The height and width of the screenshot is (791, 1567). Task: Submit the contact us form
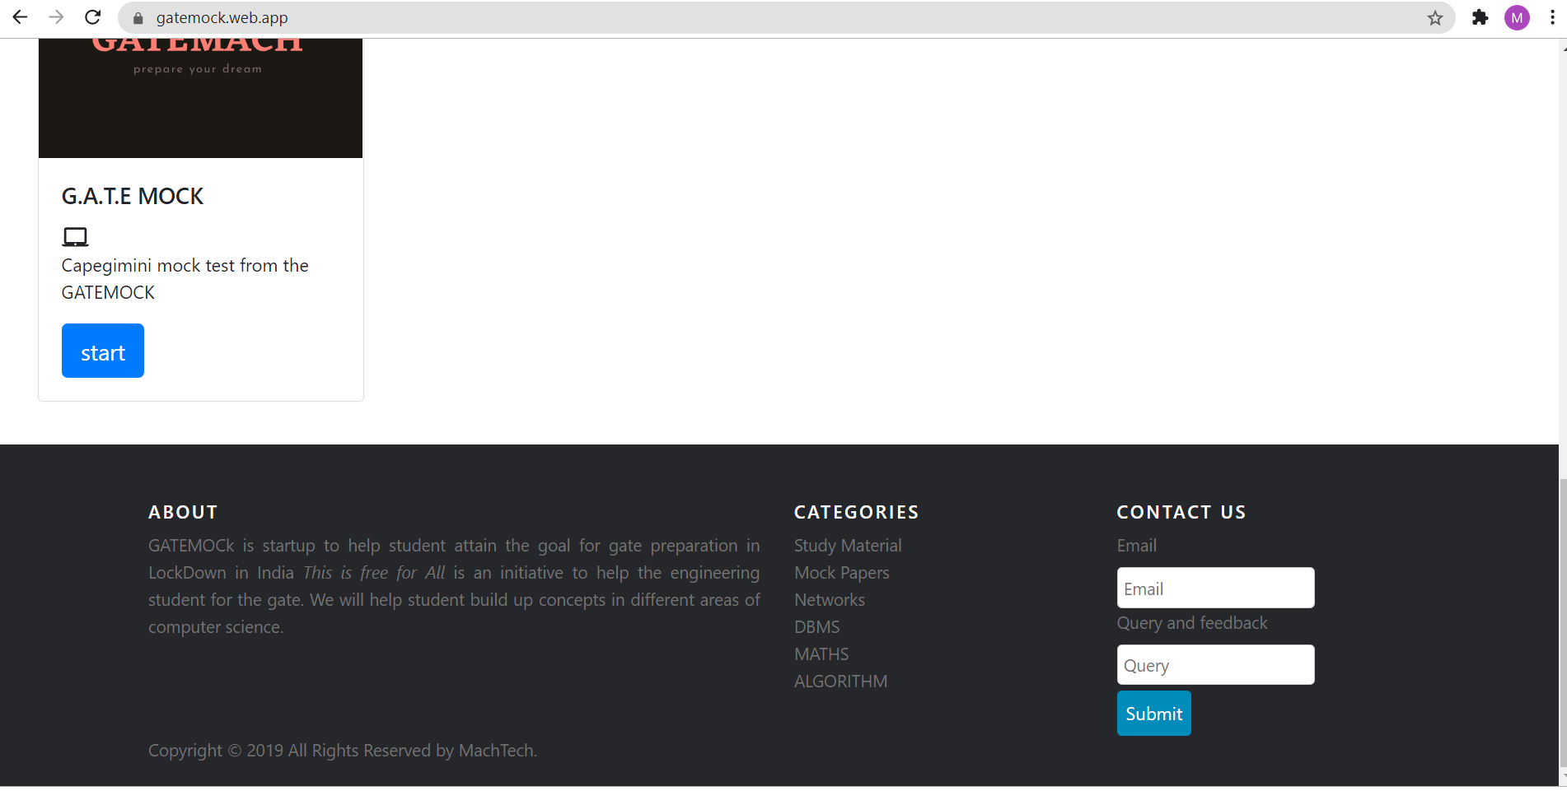[1153, 714]
